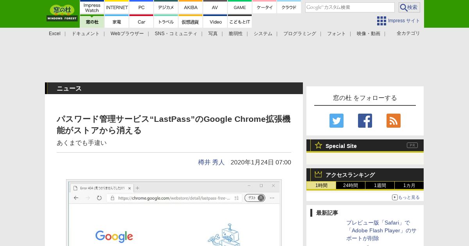This screenshot has height=246, width=469.
Task: Select the 1週間 ranking tab
Action: point(380,185)
